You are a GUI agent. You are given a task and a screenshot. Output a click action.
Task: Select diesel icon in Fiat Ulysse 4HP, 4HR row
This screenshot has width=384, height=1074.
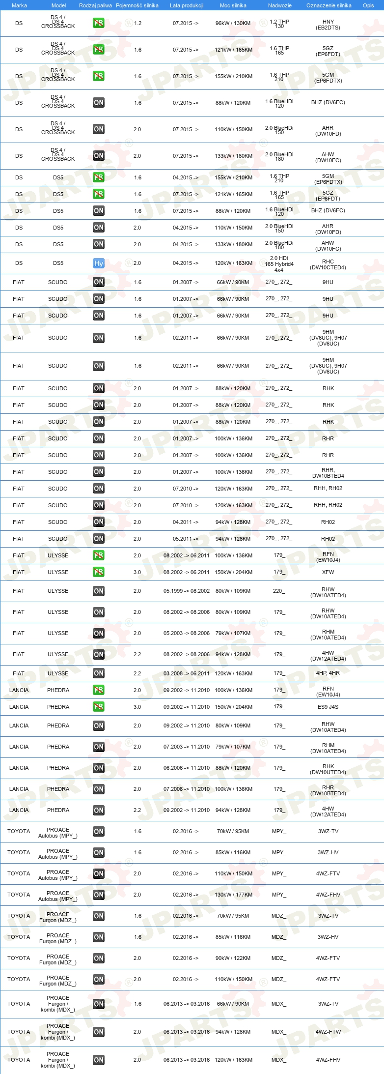(99, 673)
